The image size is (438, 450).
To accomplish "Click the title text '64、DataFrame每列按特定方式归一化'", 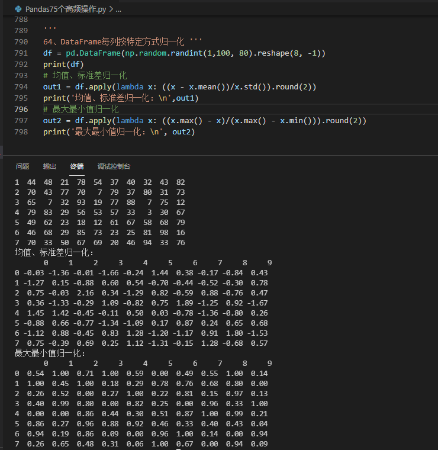I will click(114, 42).
